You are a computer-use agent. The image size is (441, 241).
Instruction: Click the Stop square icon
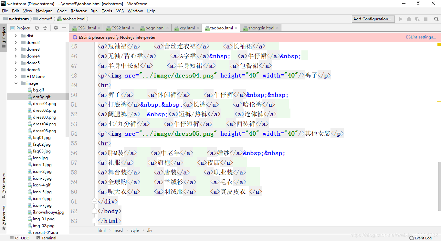click(426, 19)
